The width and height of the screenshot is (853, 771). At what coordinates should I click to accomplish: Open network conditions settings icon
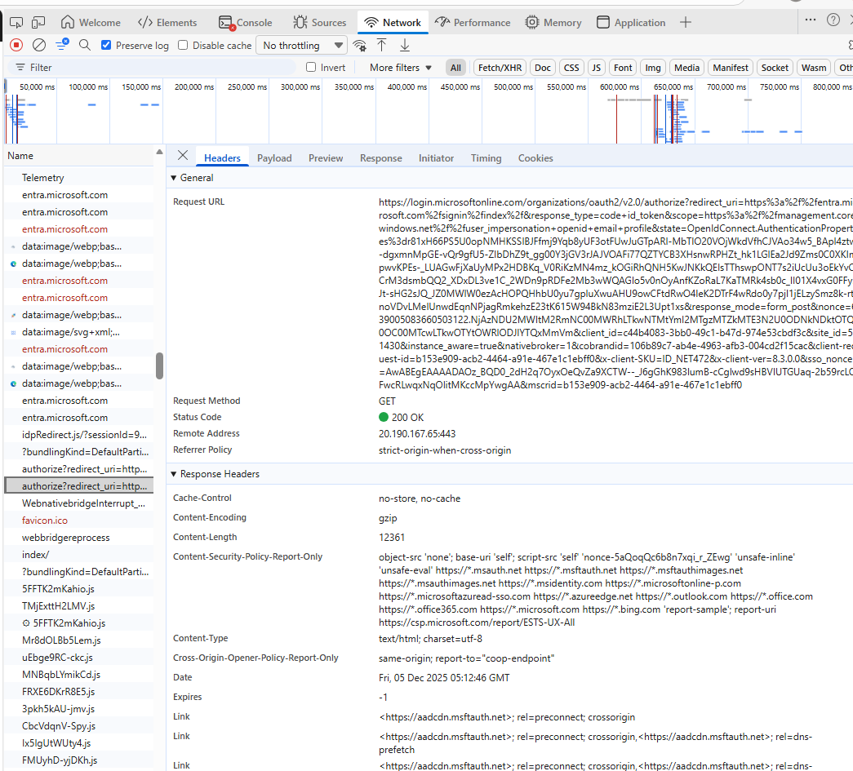(359, 46)
